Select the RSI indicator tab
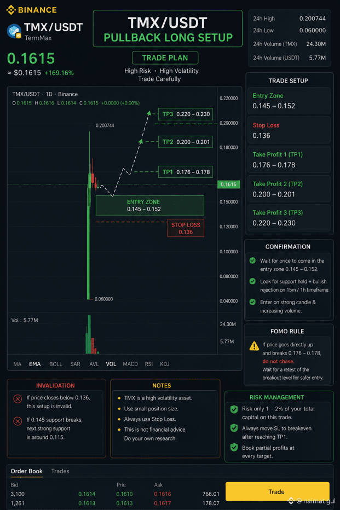 149,364
